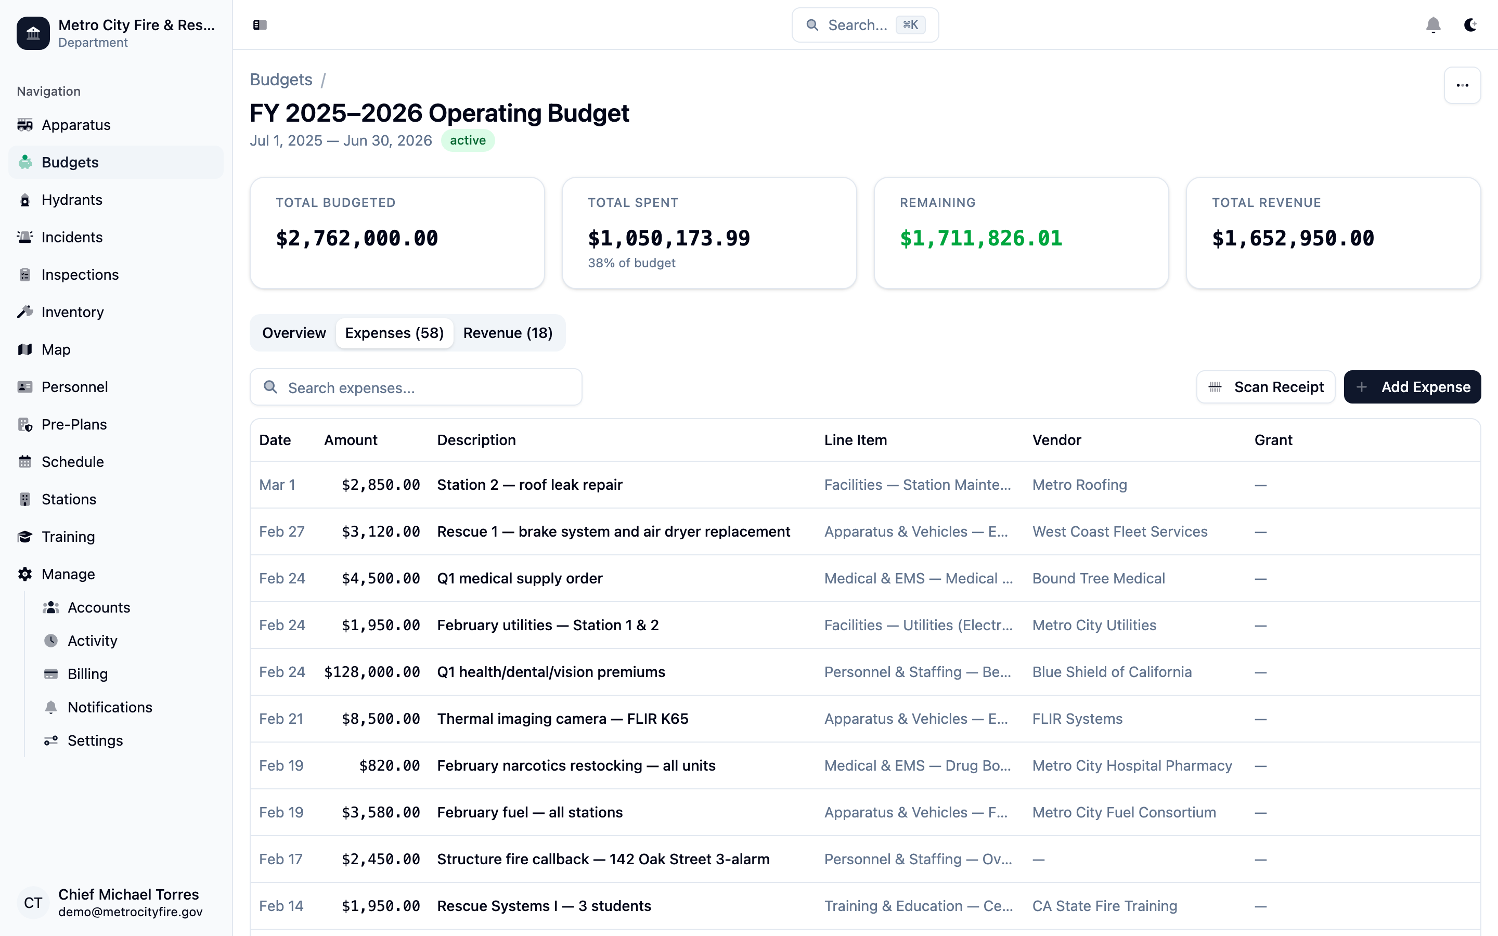The height and width of the screenshot is (936, 1498).
Task: Open Accounts under Manage
Action: (x=98, y=607)
